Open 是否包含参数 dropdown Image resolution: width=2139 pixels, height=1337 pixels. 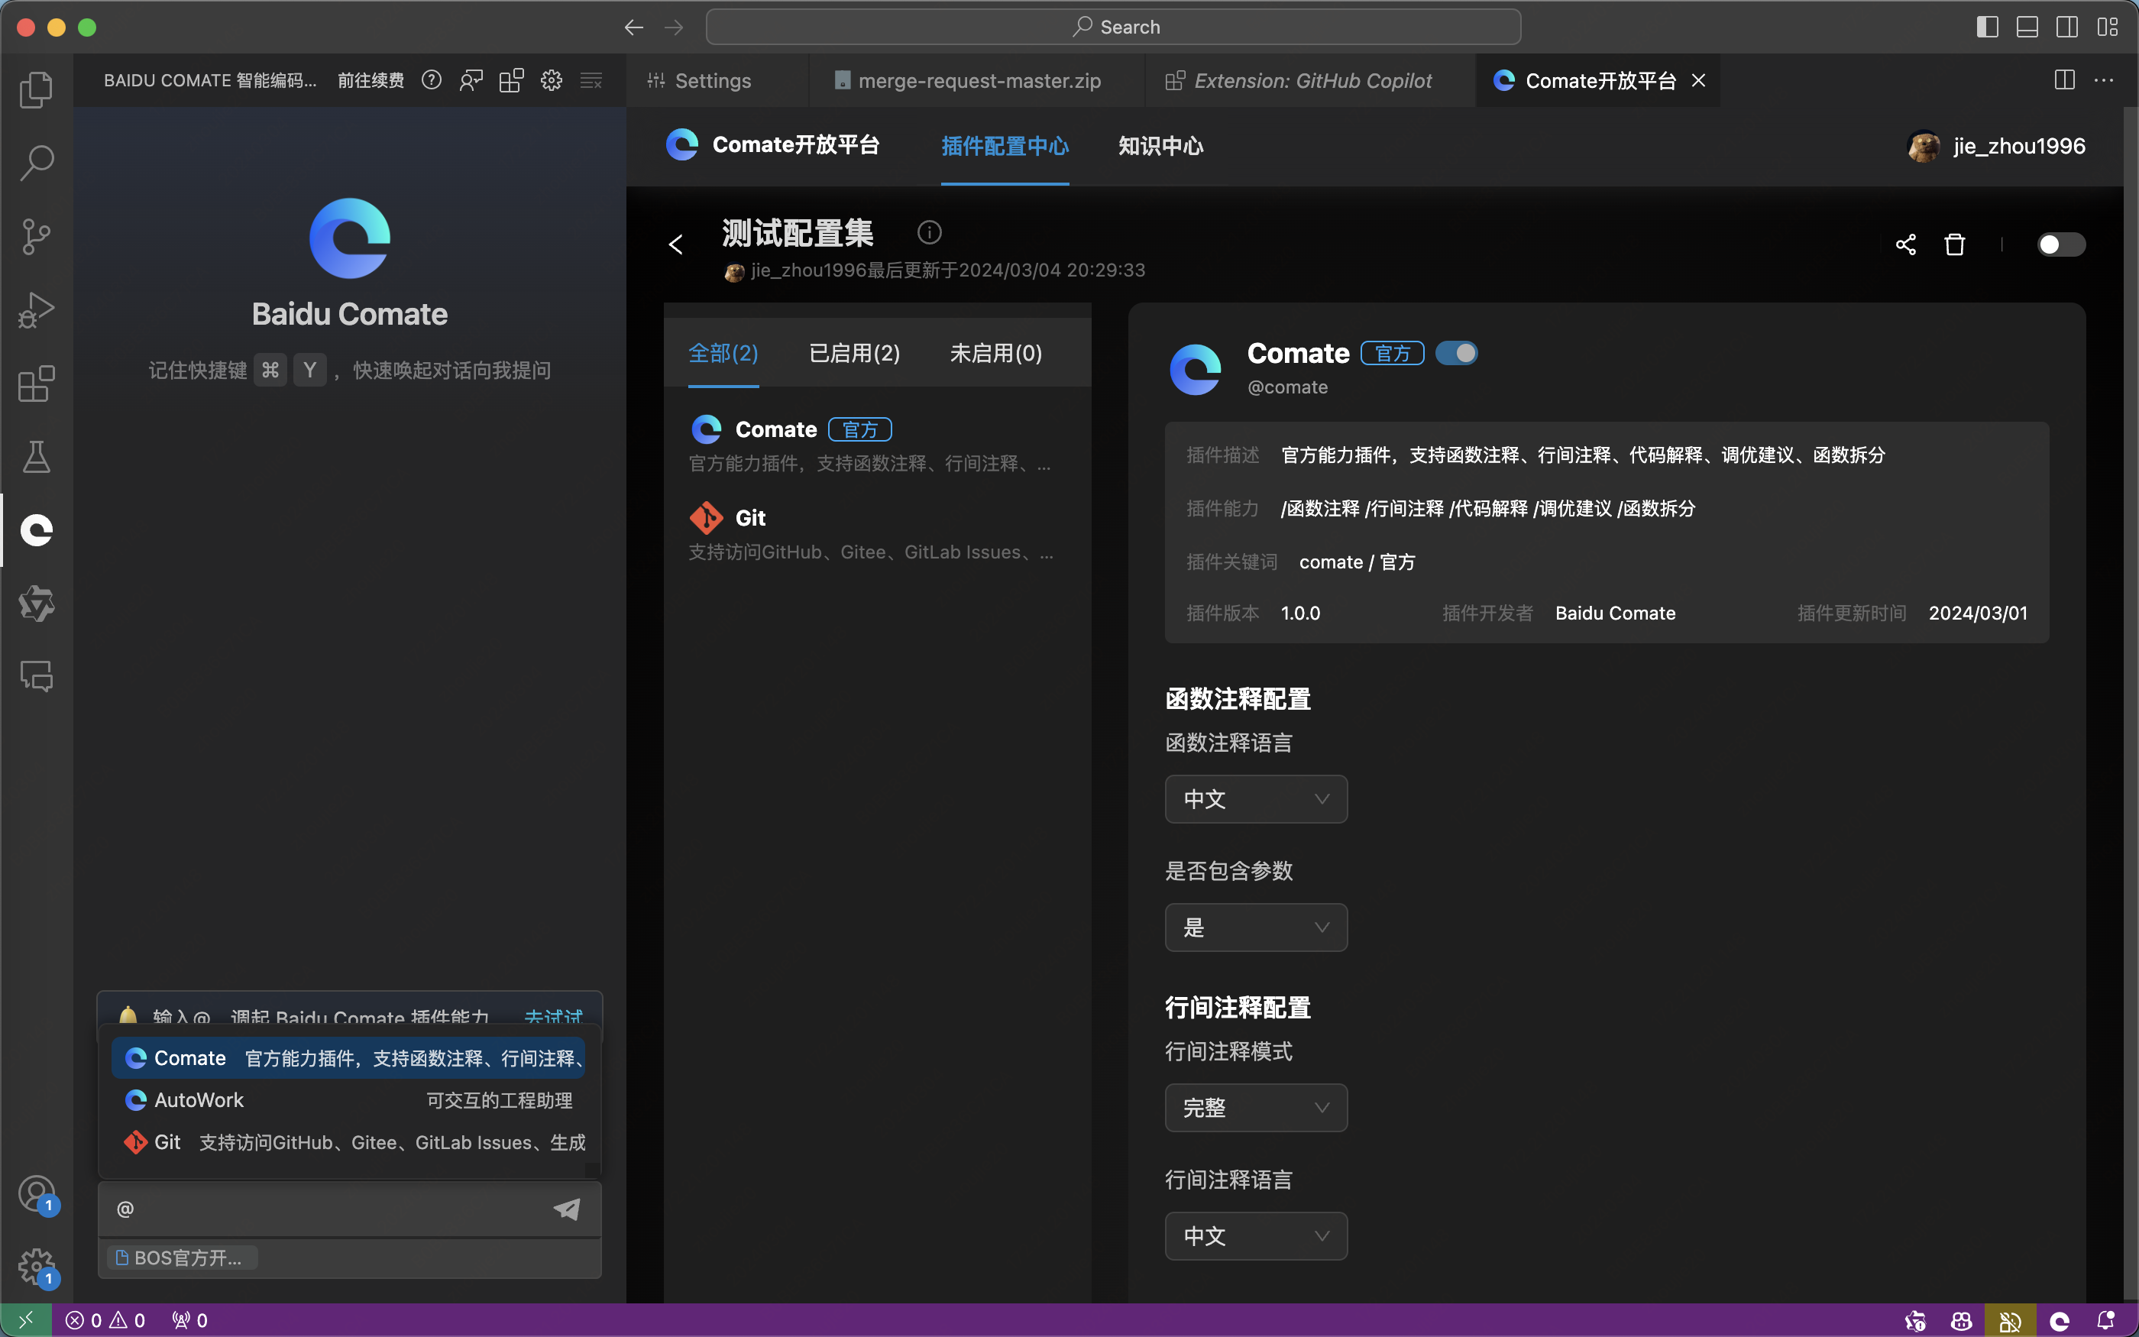coord(1256,927)
